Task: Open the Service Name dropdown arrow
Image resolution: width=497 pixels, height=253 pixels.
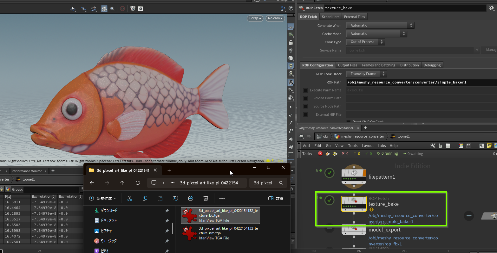Action: click(477, 50)
